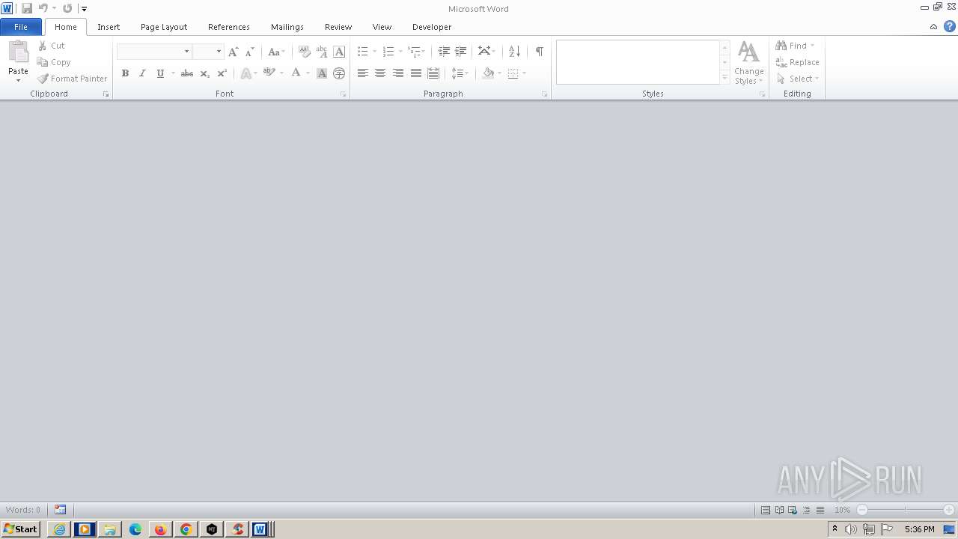This screenshot has height=539, width=958.
Task: Toggle Underline formatting
Action: pos(159,73)
